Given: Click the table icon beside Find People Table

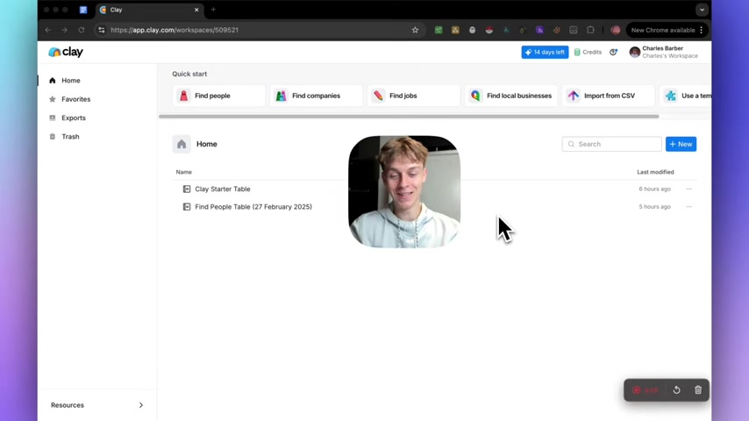Looking at the screenshot, I should pos(187,206).
